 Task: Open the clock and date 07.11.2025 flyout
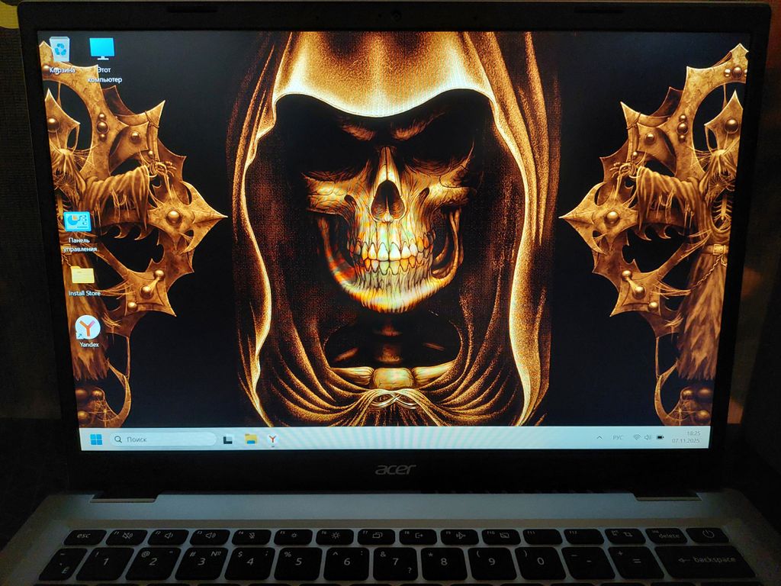(x=693, y=437)
